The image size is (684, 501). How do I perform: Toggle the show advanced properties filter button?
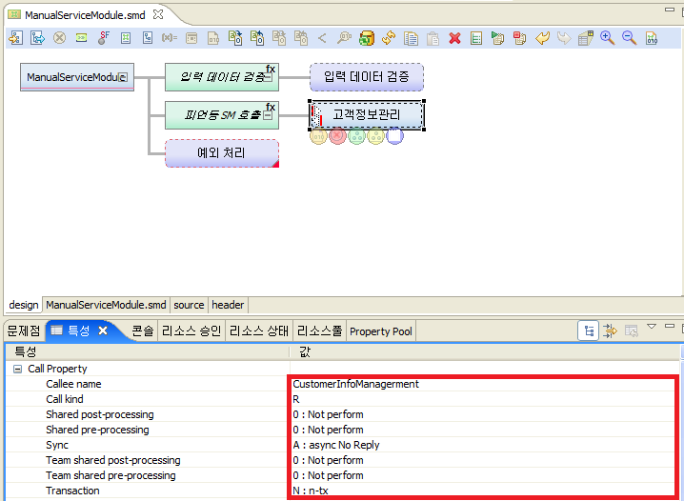(610, 331)
